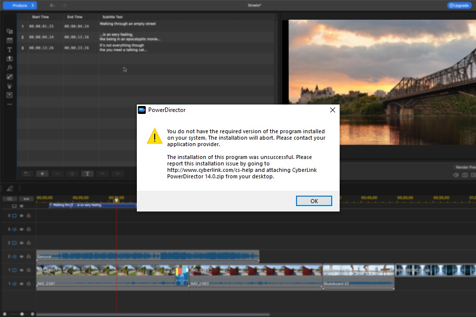This screenshot has width=476, height=317.
Task: Toggle visibility of video track 1
Action: (21, 270)
